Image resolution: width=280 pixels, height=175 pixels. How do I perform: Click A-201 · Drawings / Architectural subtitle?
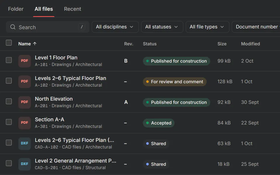[x=68, y=106]
